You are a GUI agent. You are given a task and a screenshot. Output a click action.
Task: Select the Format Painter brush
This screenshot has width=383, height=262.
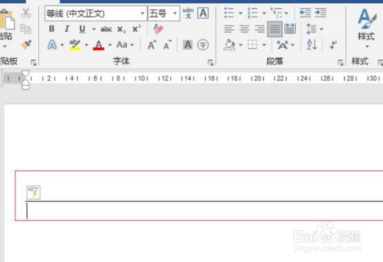pyautogui.click(x=26, y=45)
